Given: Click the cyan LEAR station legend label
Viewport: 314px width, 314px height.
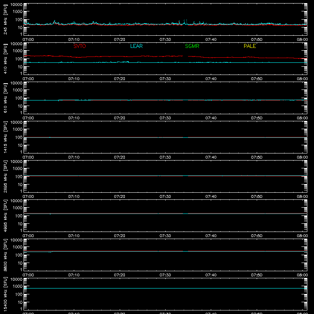Looking at the screenshot, I should 136,46.
